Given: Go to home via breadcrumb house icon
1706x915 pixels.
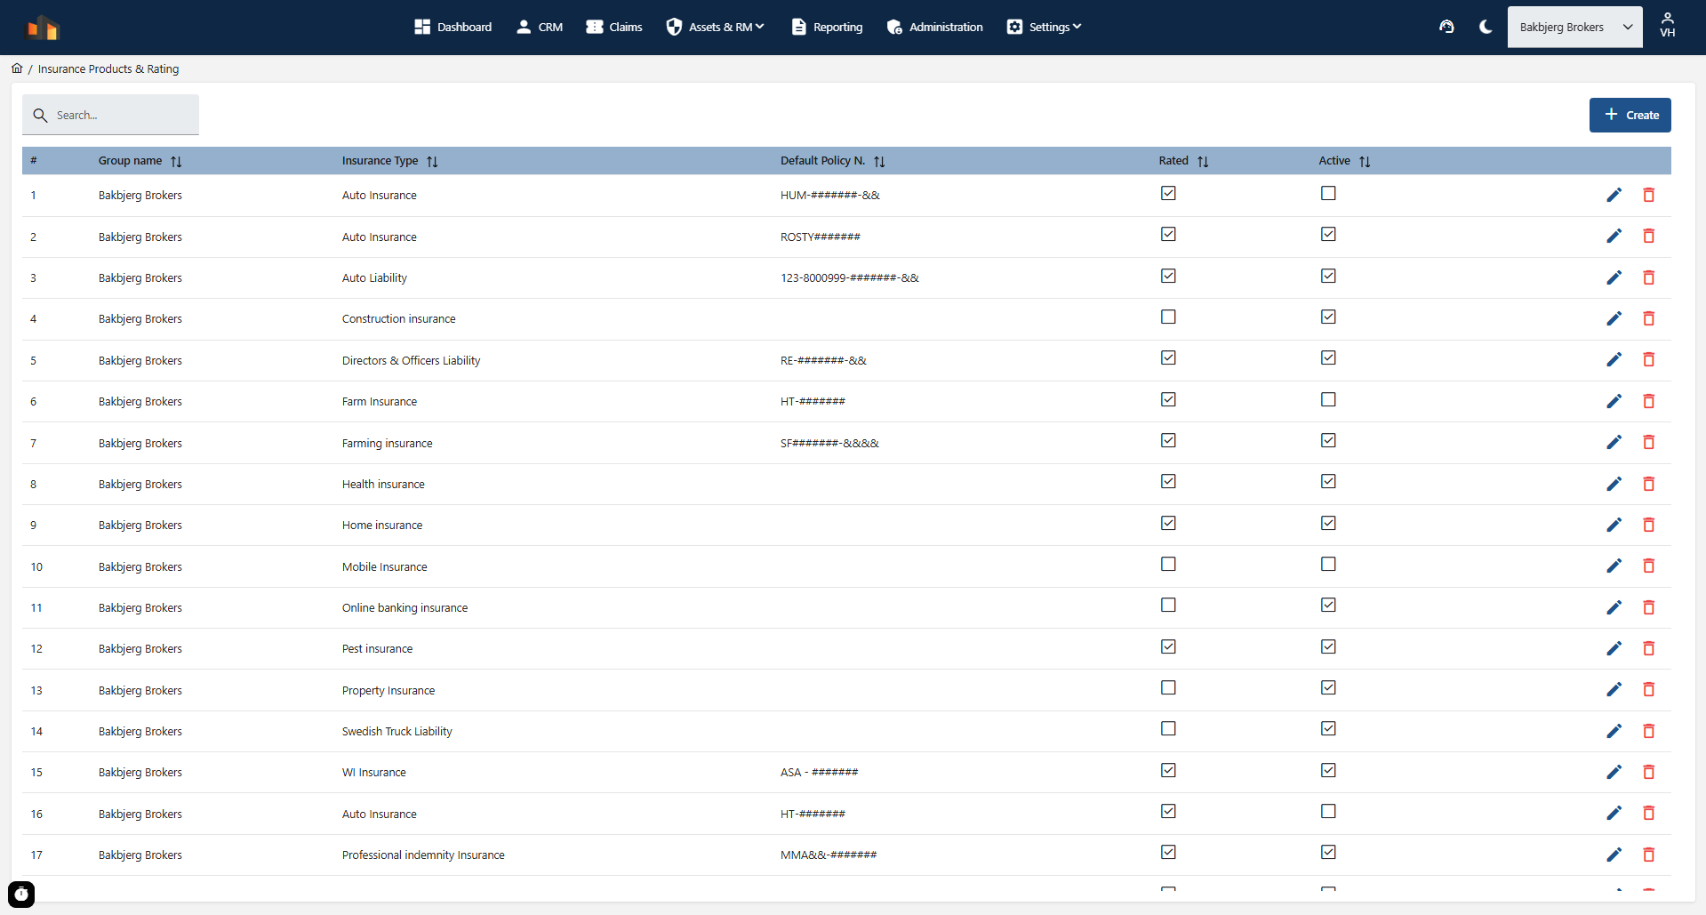Looking at the screenshot, I should coord(17,68).
